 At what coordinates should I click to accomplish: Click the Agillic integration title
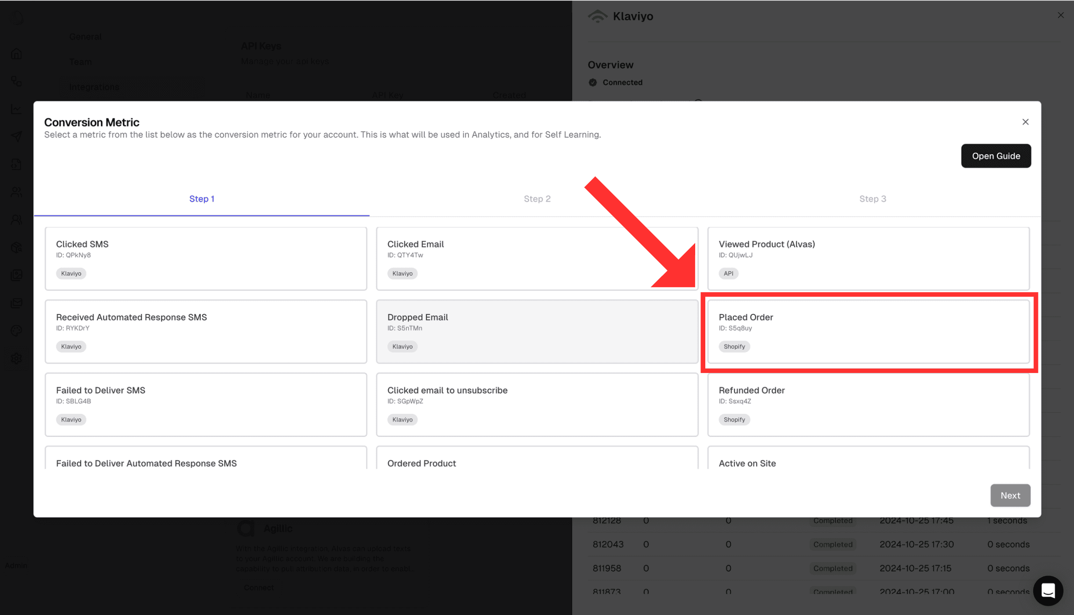[x=278, y=528]
